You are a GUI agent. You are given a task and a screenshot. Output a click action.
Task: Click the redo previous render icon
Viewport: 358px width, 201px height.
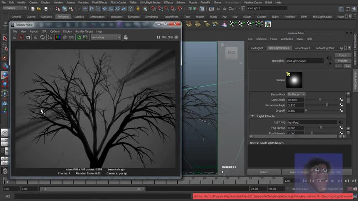pos(14,37)
